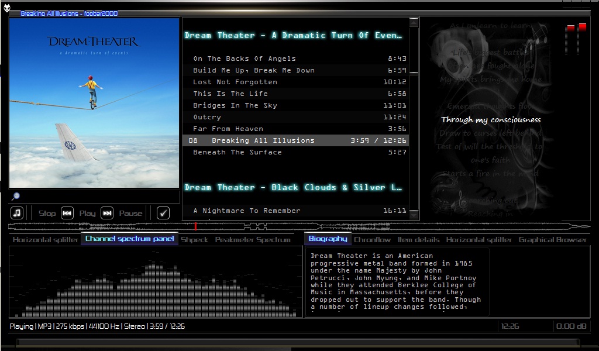Select track 'Bridges In The Sky'
Image resolution: width=599 pixels, height=351 pixels.
295,105
